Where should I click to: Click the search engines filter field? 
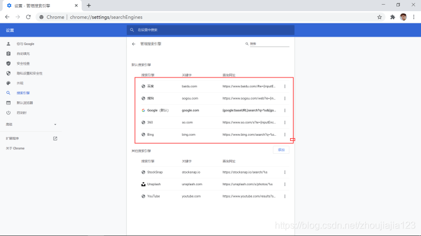tap(270, 44)
